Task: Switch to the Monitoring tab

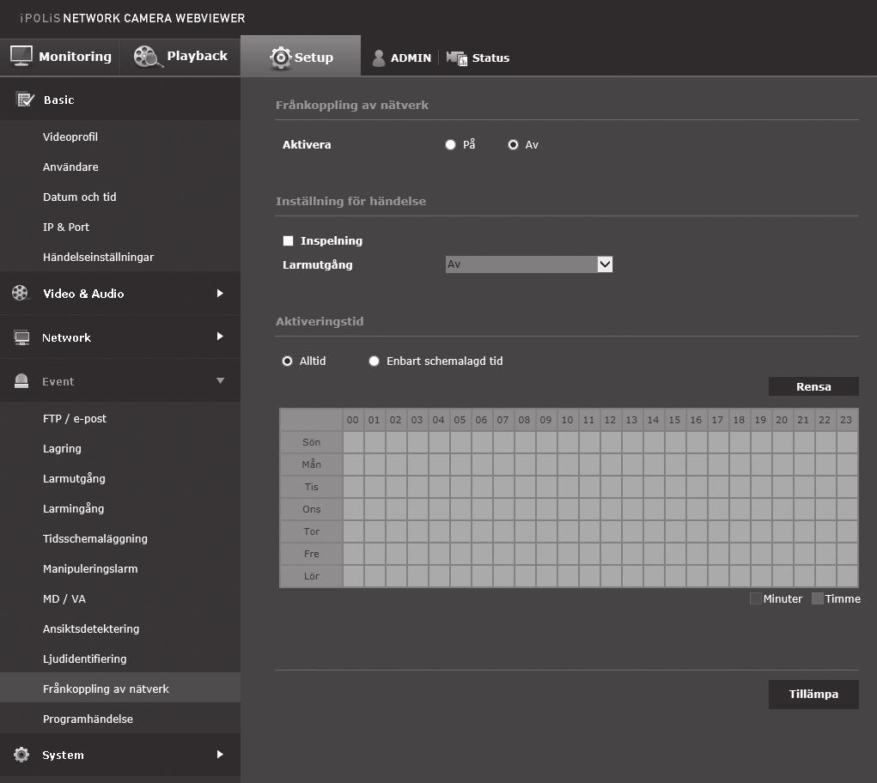Action: coord(60,56)
